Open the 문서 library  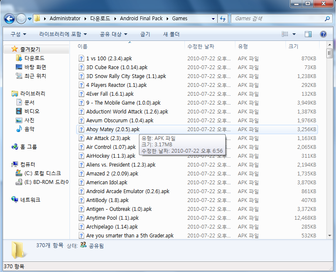(25, 102)
